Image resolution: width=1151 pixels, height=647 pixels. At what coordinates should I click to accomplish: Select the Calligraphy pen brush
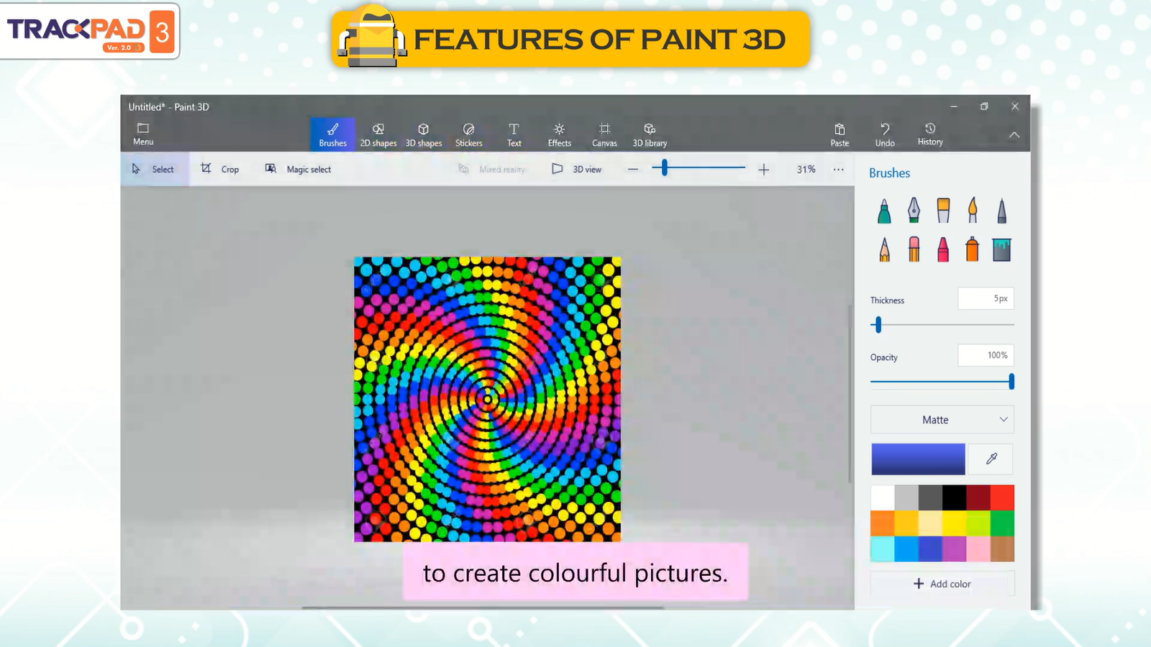[x=914, y=211]
